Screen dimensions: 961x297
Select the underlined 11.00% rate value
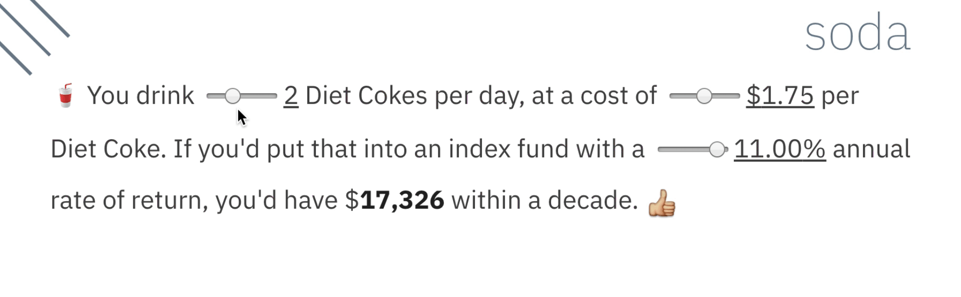click(x=780, y=149)
